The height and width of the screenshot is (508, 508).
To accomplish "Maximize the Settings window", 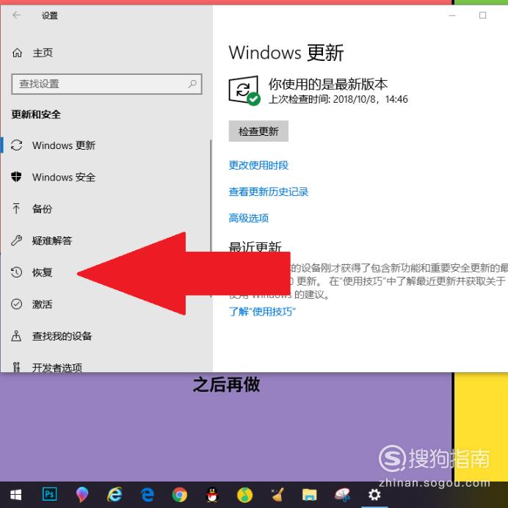I will (x=482, y=15).
